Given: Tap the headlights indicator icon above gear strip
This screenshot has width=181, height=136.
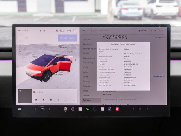Looking at the screenshot, I should click(x=27, y=37).
